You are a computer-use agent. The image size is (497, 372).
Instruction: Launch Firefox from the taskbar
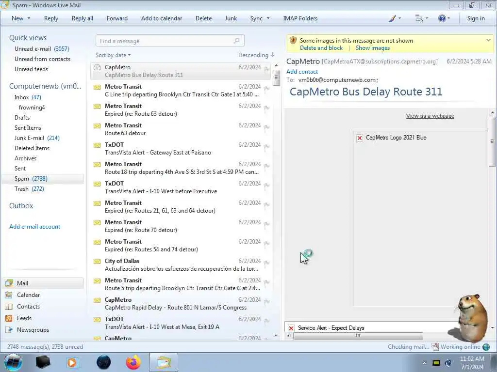click(x=133, y=362)
